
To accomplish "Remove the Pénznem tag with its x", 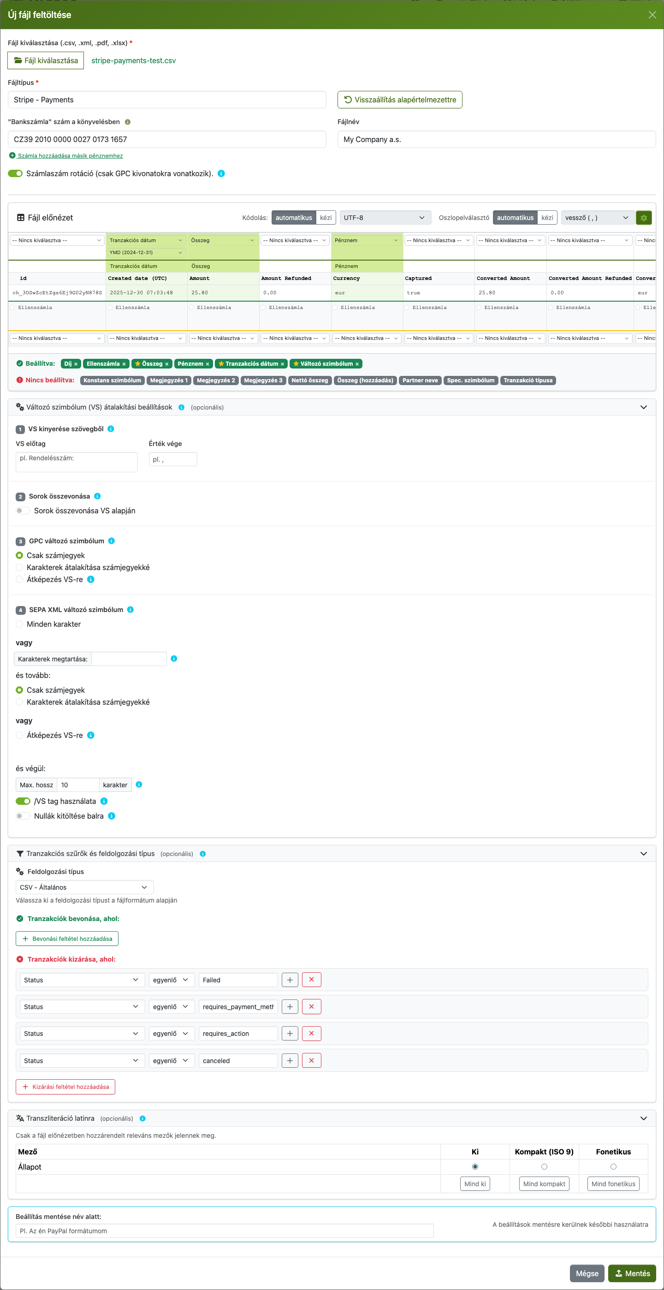I will [x=207, y=364].
